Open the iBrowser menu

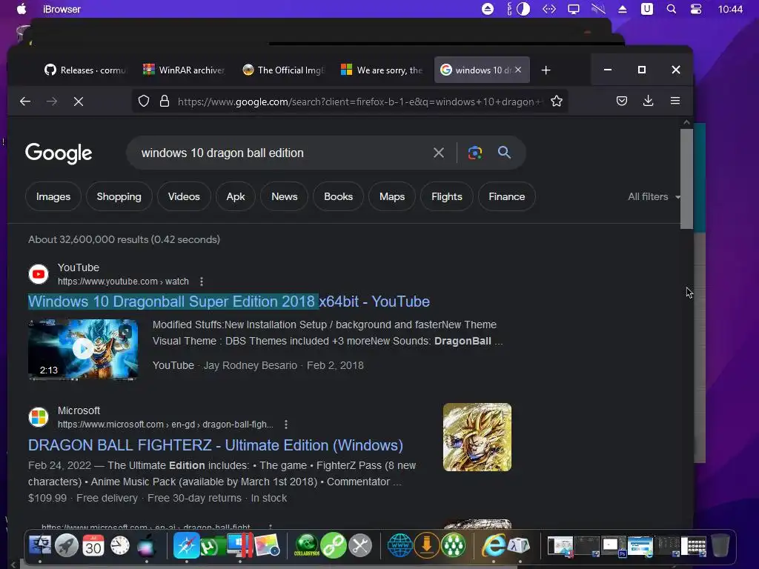pyautogui.click(x=62, y=9)
